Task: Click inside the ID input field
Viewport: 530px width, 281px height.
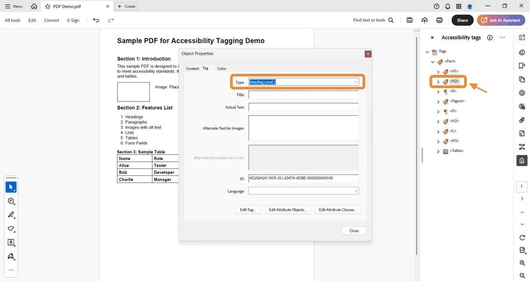Action: point(303,178)
